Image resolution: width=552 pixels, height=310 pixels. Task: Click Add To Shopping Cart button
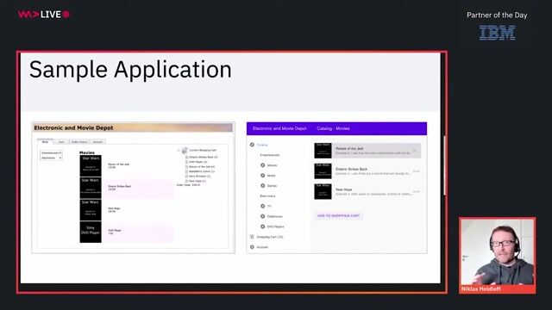tap(338, 215)
